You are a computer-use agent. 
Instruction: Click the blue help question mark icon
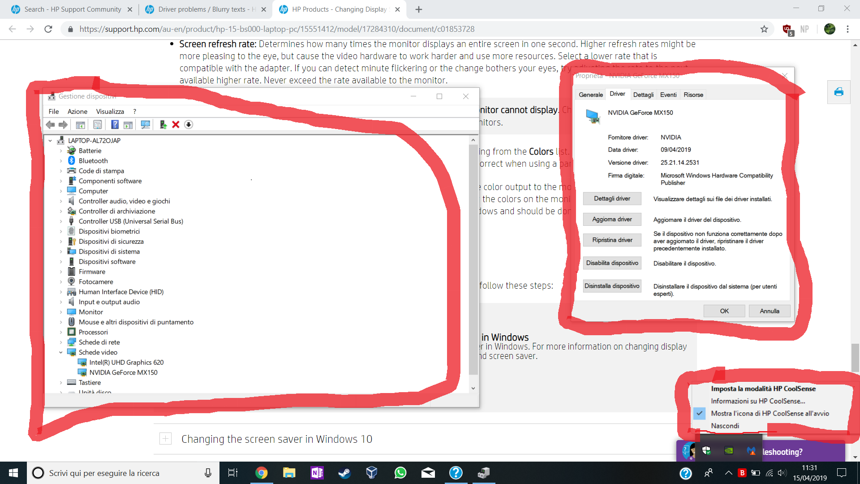click(x=115, y=125)
